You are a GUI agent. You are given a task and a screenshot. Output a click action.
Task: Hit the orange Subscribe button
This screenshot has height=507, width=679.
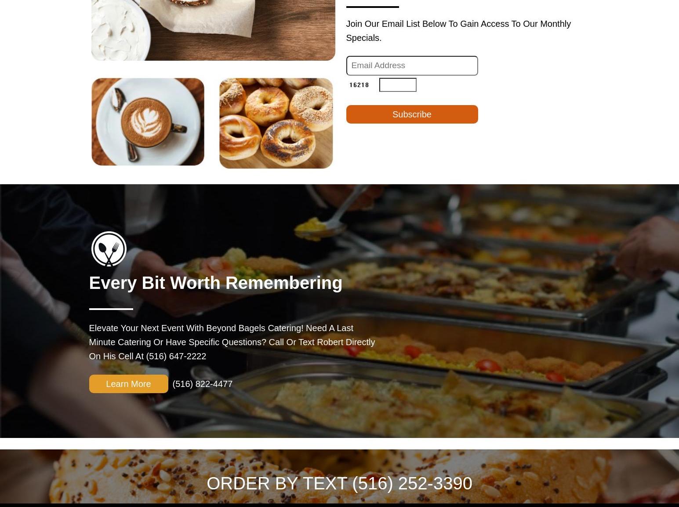(412, 114)
